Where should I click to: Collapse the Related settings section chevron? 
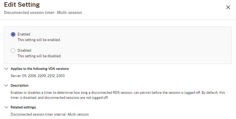point(6,107)
